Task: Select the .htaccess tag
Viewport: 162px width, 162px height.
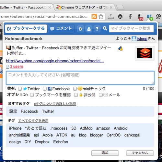Action: 59,128
